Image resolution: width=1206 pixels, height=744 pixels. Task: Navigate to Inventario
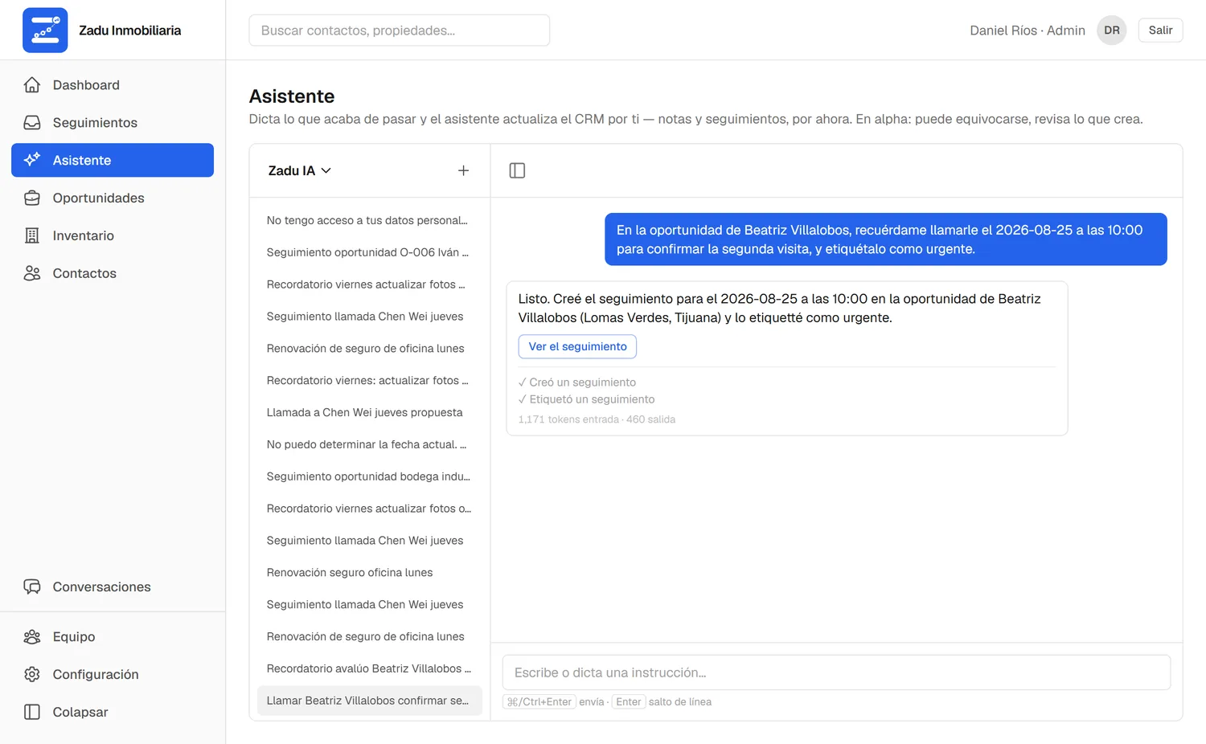(x=113, y=235)
